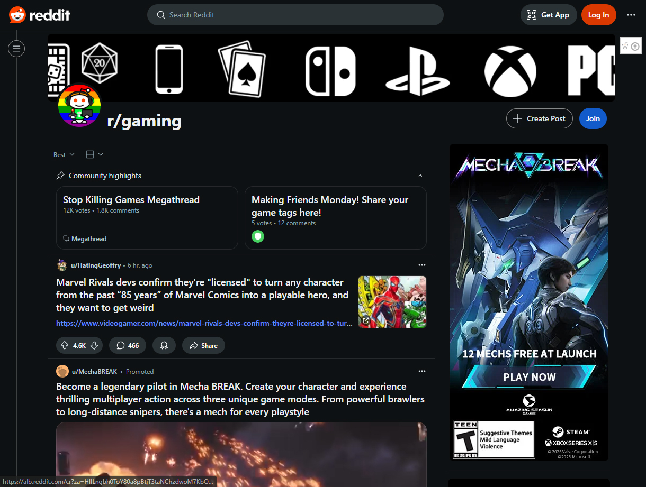
Task: Open the promoted Mecha BREAK post title
Action: (x=240, y=399)
